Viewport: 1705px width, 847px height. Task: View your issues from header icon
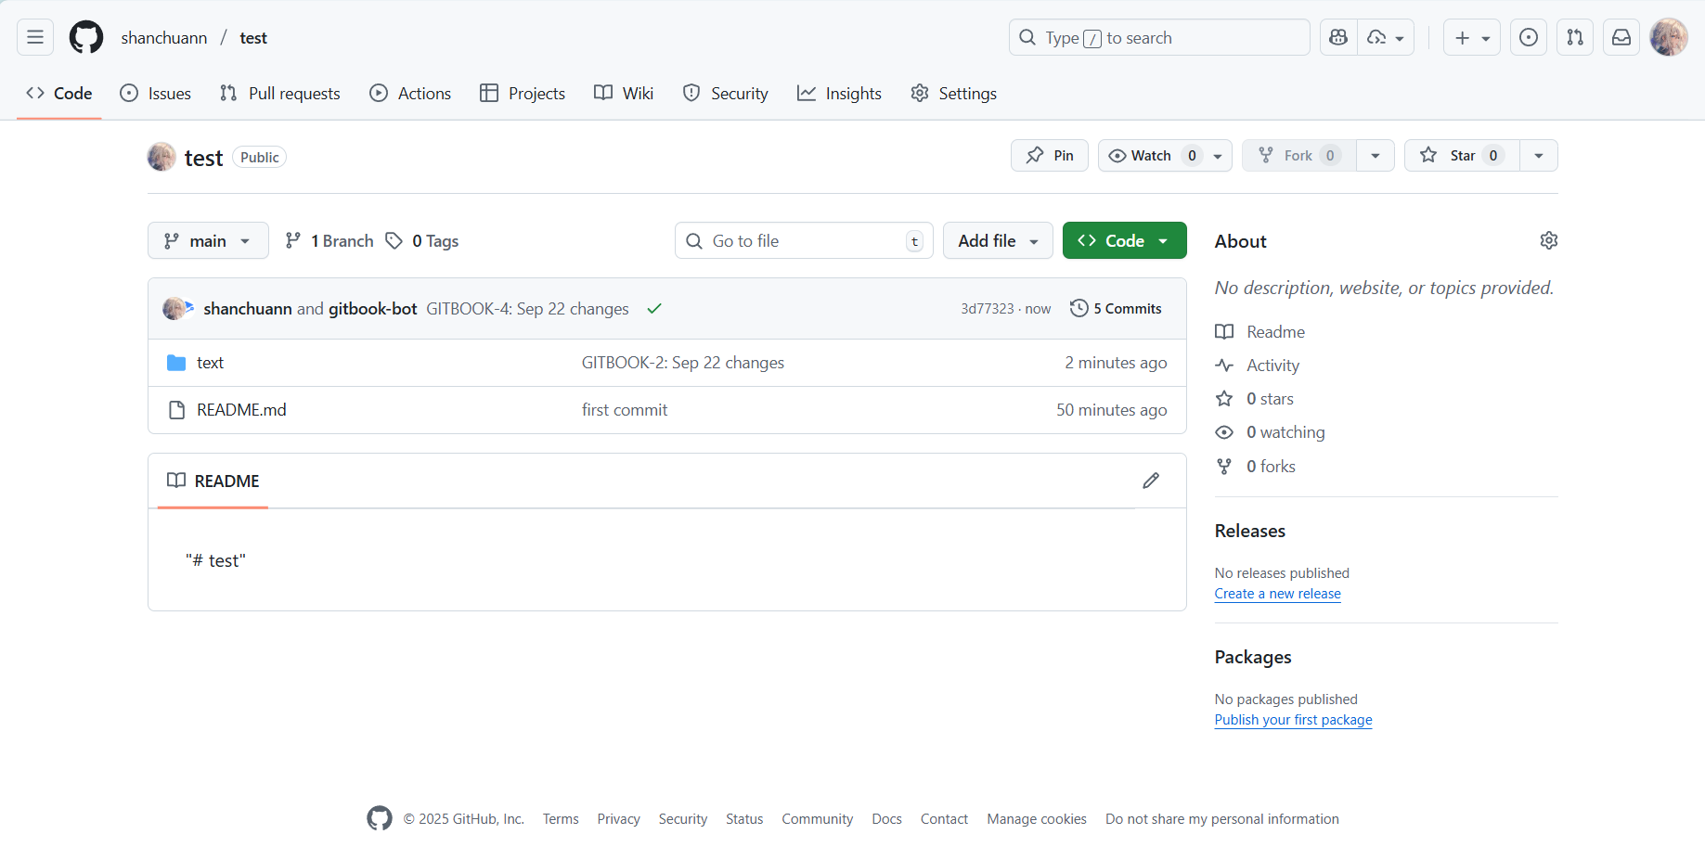point(1529,37)
